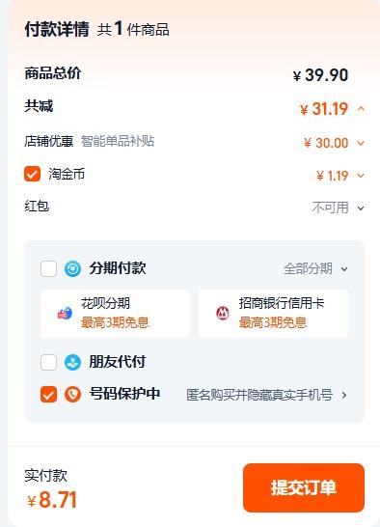
Task: Open the 全部分期 dropdown
Action: coord(315,269)
